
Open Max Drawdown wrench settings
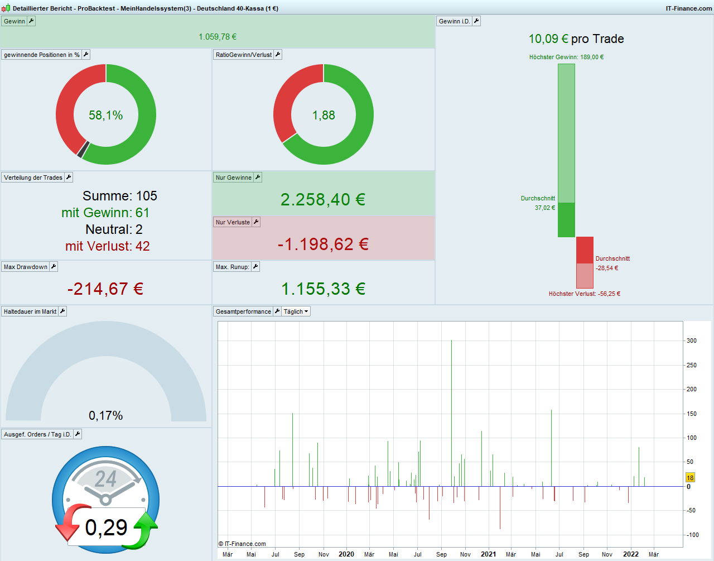click(x=54, y=267)
